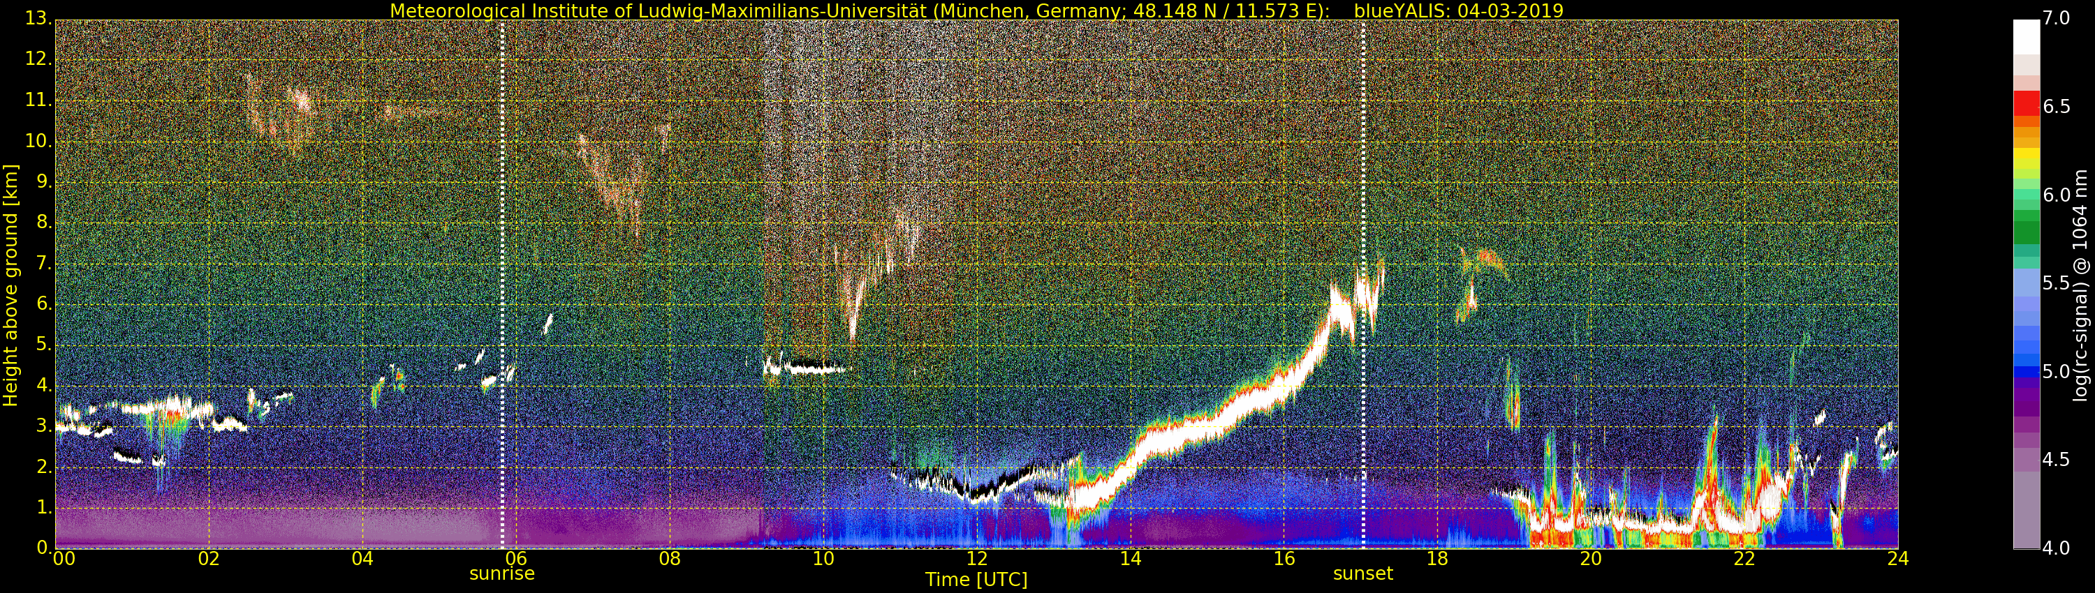Click the x-axis tick label '16'

(1284, 559)
